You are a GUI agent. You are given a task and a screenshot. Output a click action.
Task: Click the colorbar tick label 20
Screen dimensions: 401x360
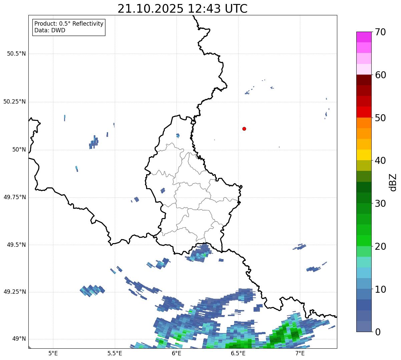pos(380,246)
